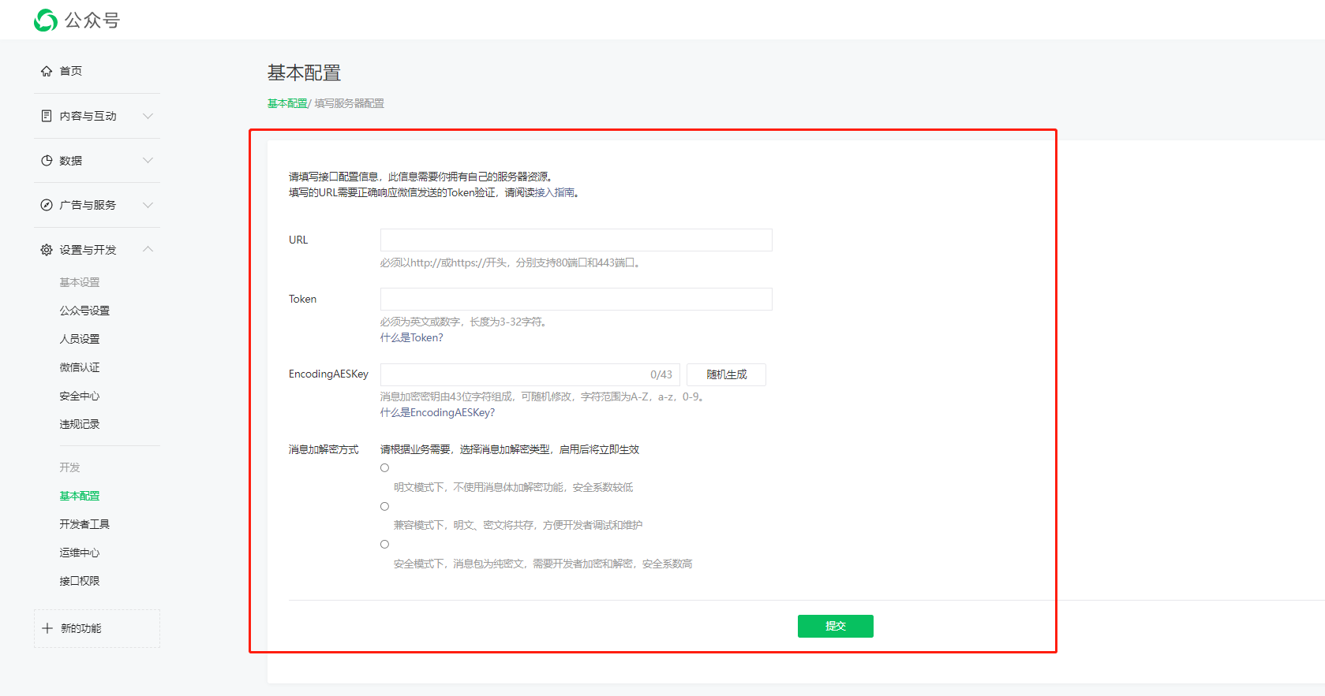Click the home icon beside 首页
The image size is (1325, 696).
pos(47,71)
